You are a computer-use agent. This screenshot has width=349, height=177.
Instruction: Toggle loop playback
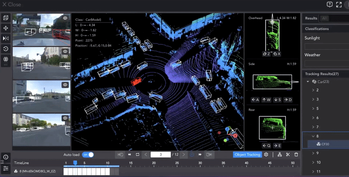coord(137,154)
